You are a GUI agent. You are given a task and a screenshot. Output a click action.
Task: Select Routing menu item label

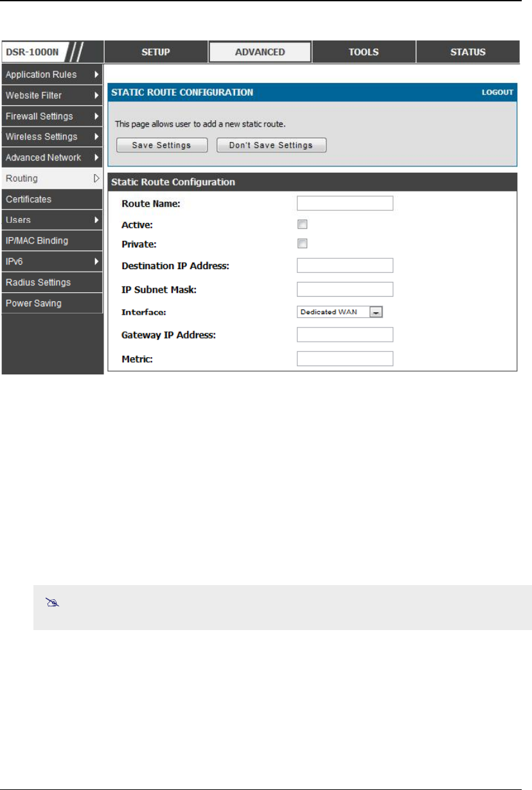point(22,179)
